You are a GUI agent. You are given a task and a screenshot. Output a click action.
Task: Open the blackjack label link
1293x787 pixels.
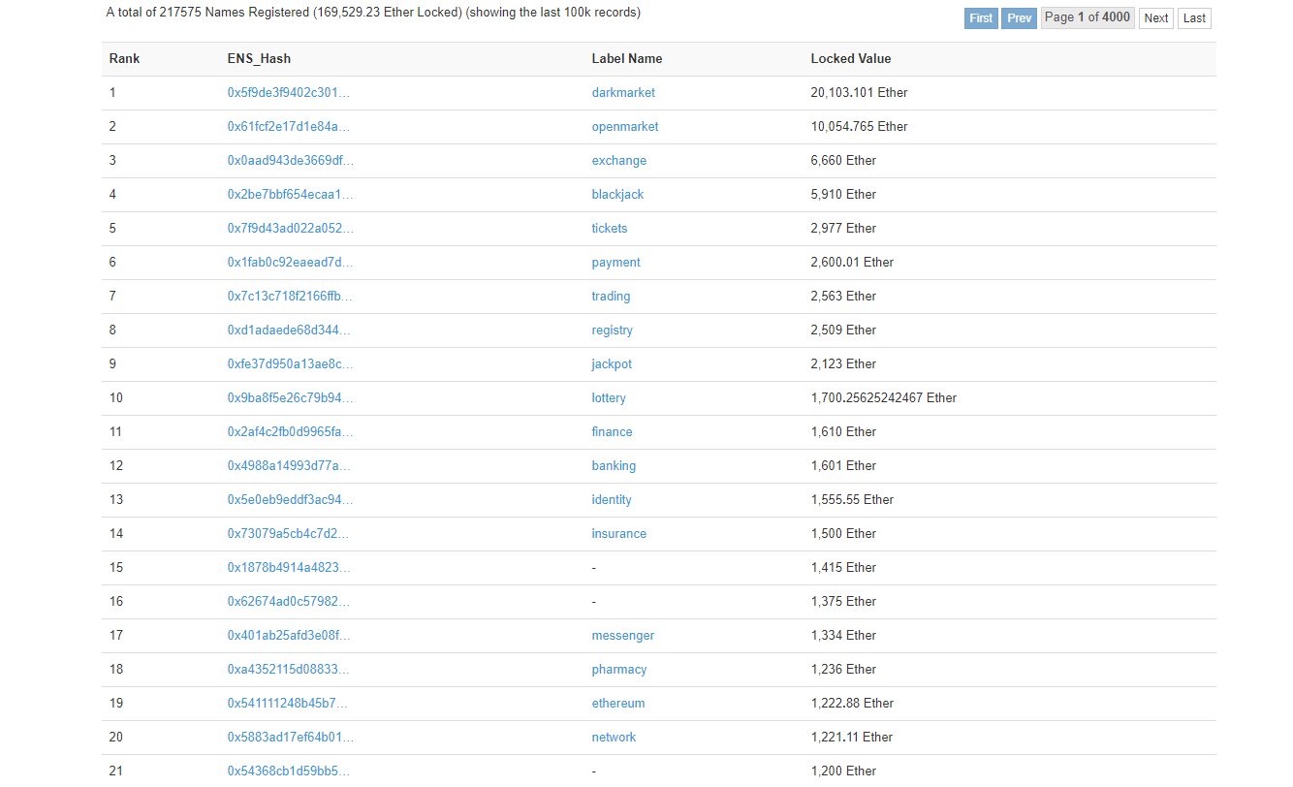coord(617,195)
